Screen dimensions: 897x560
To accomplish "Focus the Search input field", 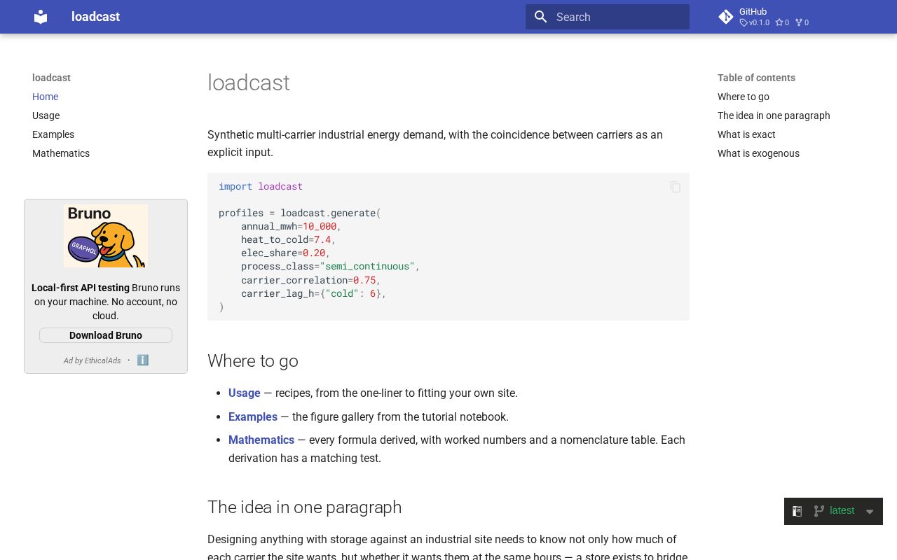I will click(608, 17).
